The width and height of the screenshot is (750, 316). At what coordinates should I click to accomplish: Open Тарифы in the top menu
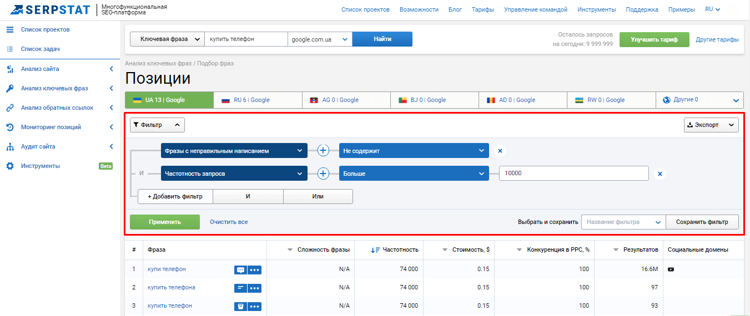point(482,9)
